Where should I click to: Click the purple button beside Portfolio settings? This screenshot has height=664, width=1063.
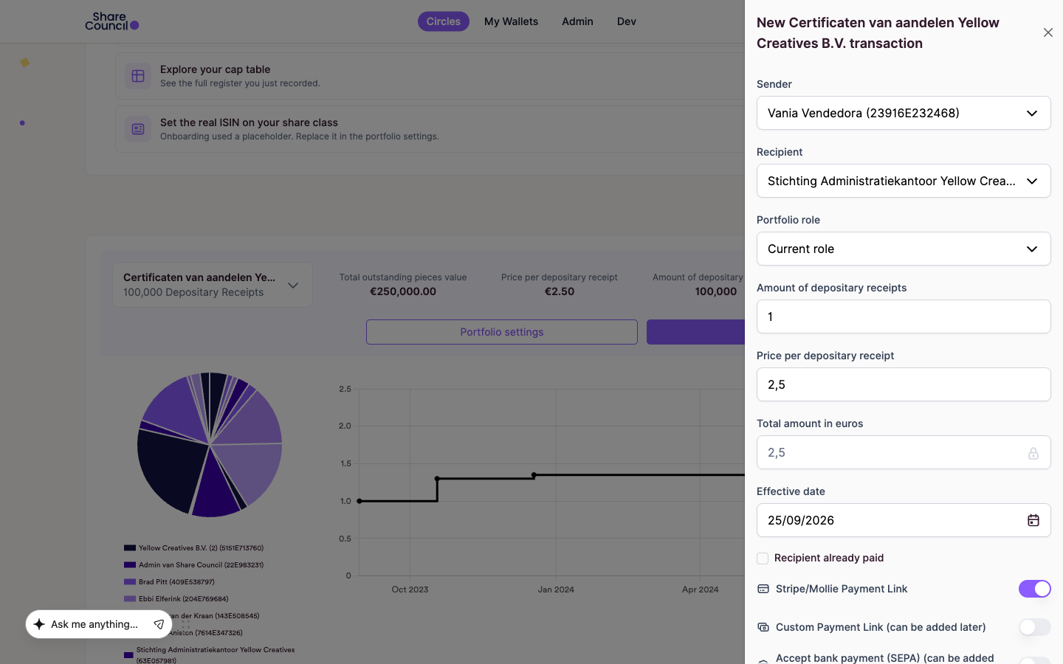click(695, 332)
